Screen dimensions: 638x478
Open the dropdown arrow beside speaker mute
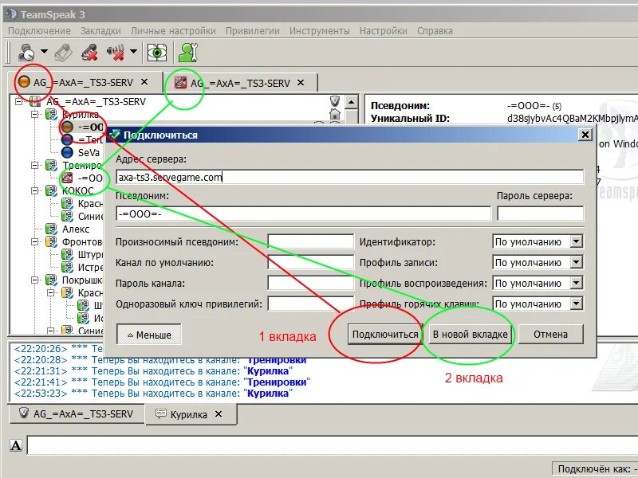tap(133, 52)
